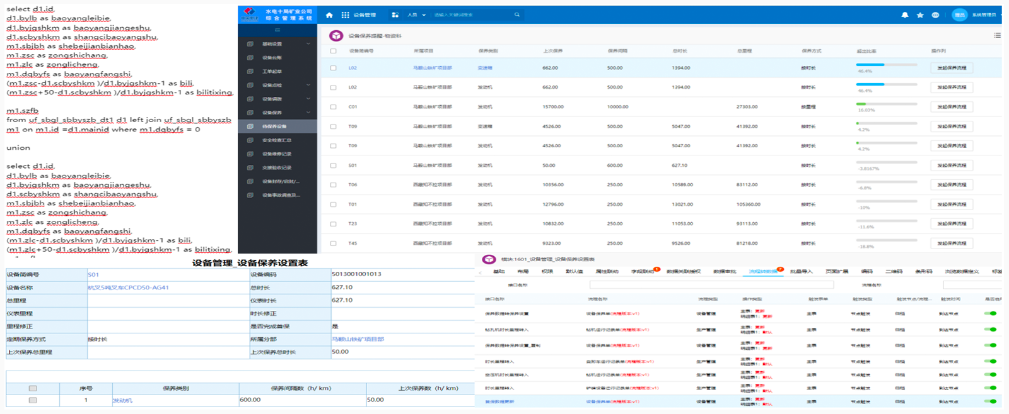This screenshot has width=1009, height=414.
Task: Open notifications bell icon
Action: click(x=905, y=15)
